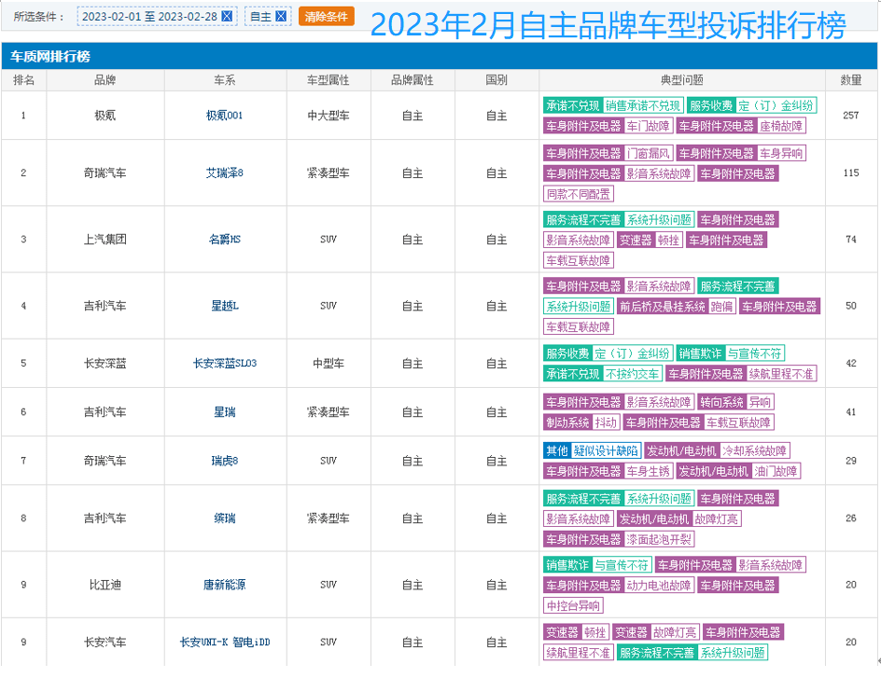The image size is (881, 678).
Task: Select the 车门故障 issue tag
Action: (x=648, y=126)
